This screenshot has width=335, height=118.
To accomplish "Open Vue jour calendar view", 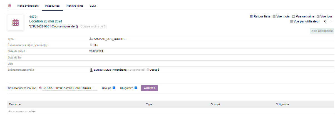I will click(324, 16).
